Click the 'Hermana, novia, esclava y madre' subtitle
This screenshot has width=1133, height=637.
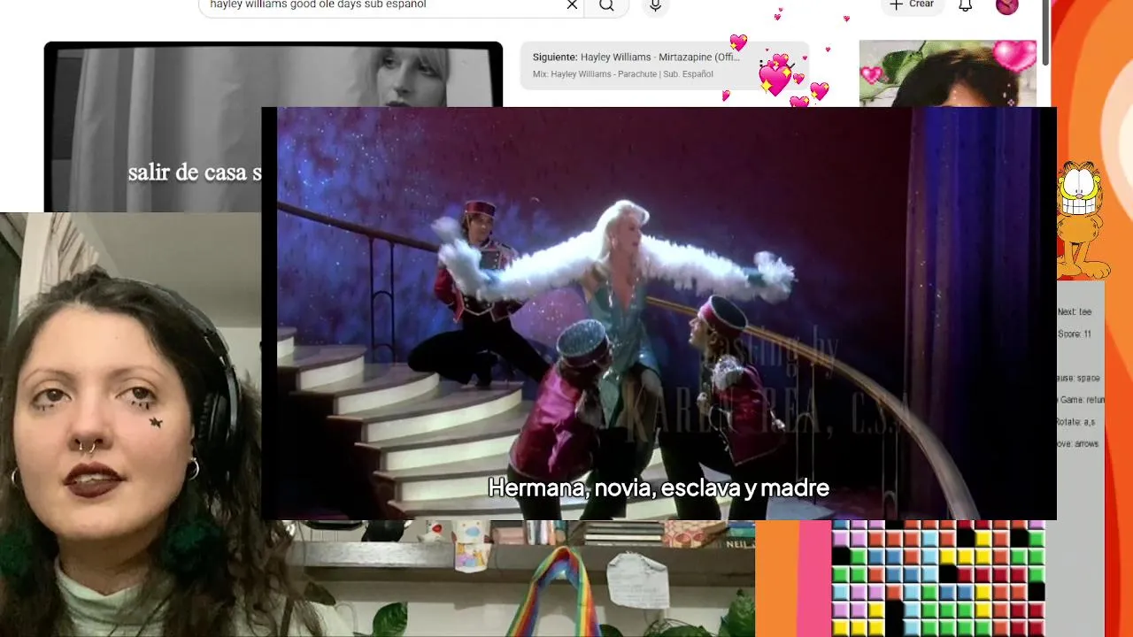point(659,487)
